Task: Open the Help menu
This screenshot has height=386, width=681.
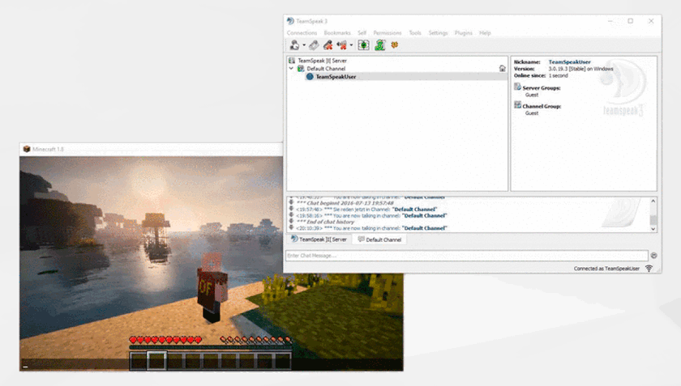Action: [x=485, y=33]
